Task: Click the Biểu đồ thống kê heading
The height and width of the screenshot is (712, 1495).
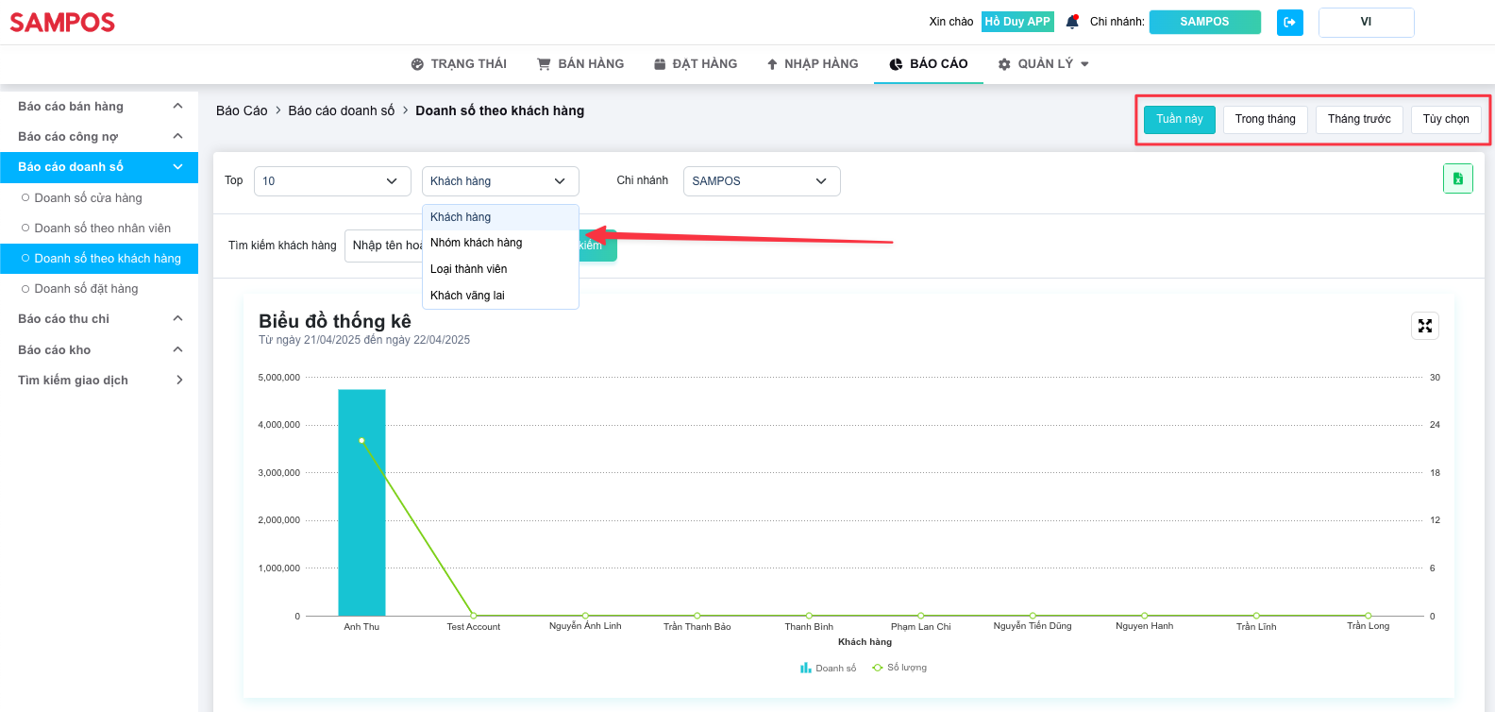Action: click(x=335, y=321)
